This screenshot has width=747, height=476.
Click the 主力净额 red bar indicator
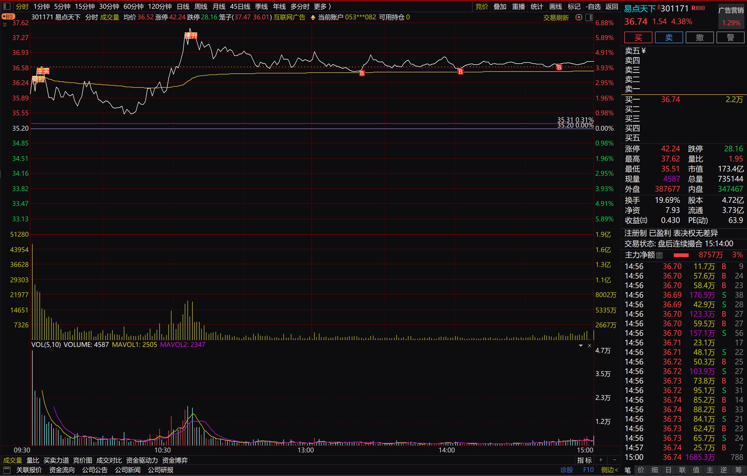click(x=681, y=255)
